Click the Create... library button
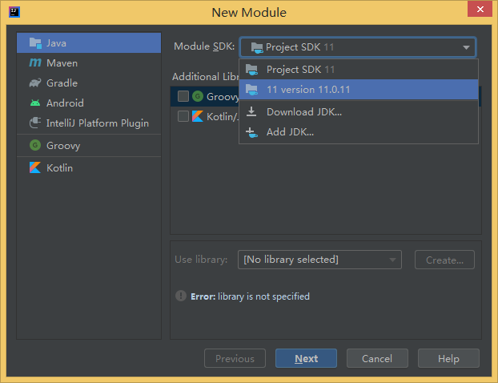Screen dimensions: 498x383 tap(444, 260)
